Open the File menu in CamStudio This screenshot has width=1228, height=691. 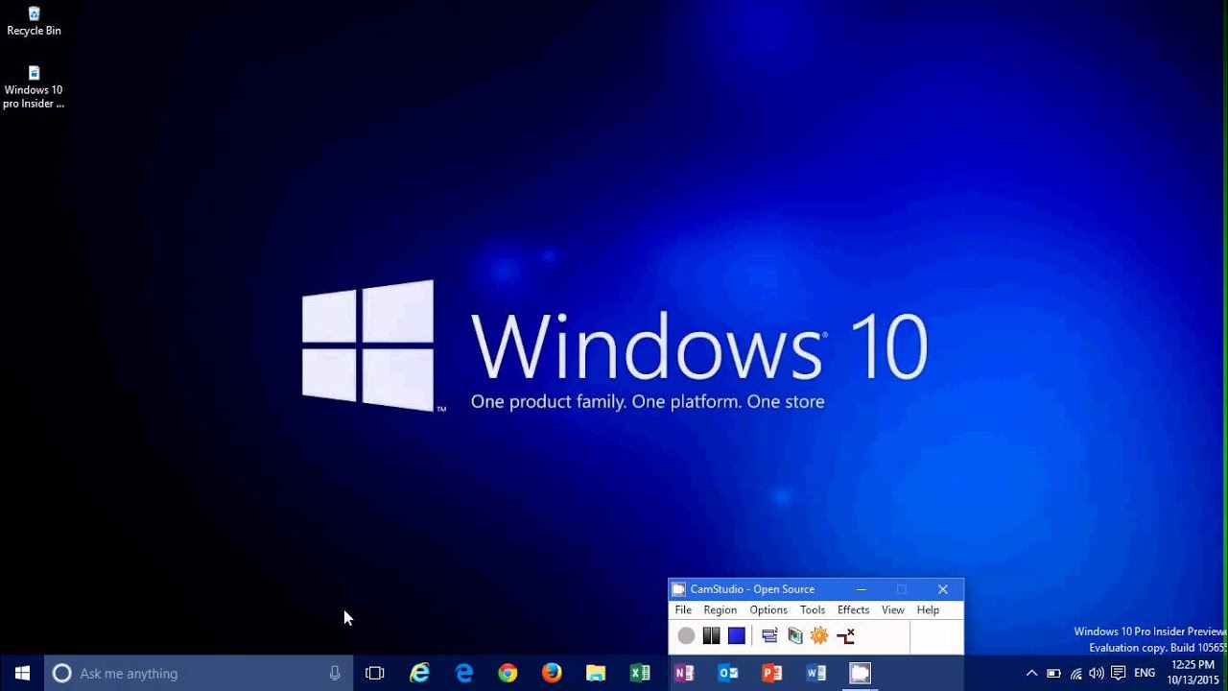click(683, 610)
